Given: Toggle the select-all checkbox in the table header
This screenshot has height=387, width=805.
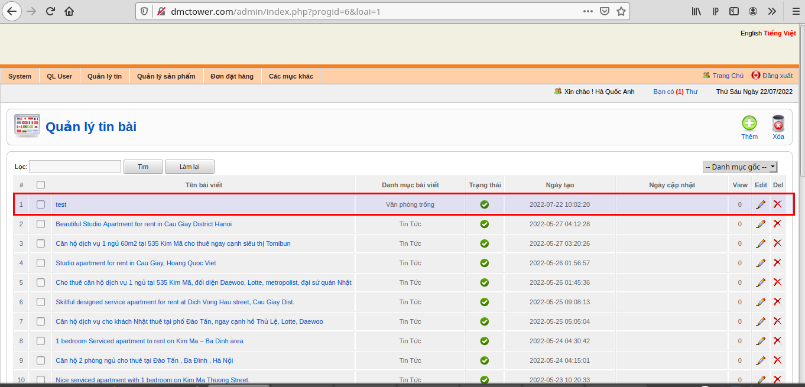Looking at the screenshot, I should 41,185.
